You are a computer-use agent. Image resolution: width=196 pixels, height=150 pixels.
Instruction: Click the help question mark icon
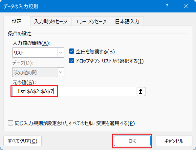(167, 6)
